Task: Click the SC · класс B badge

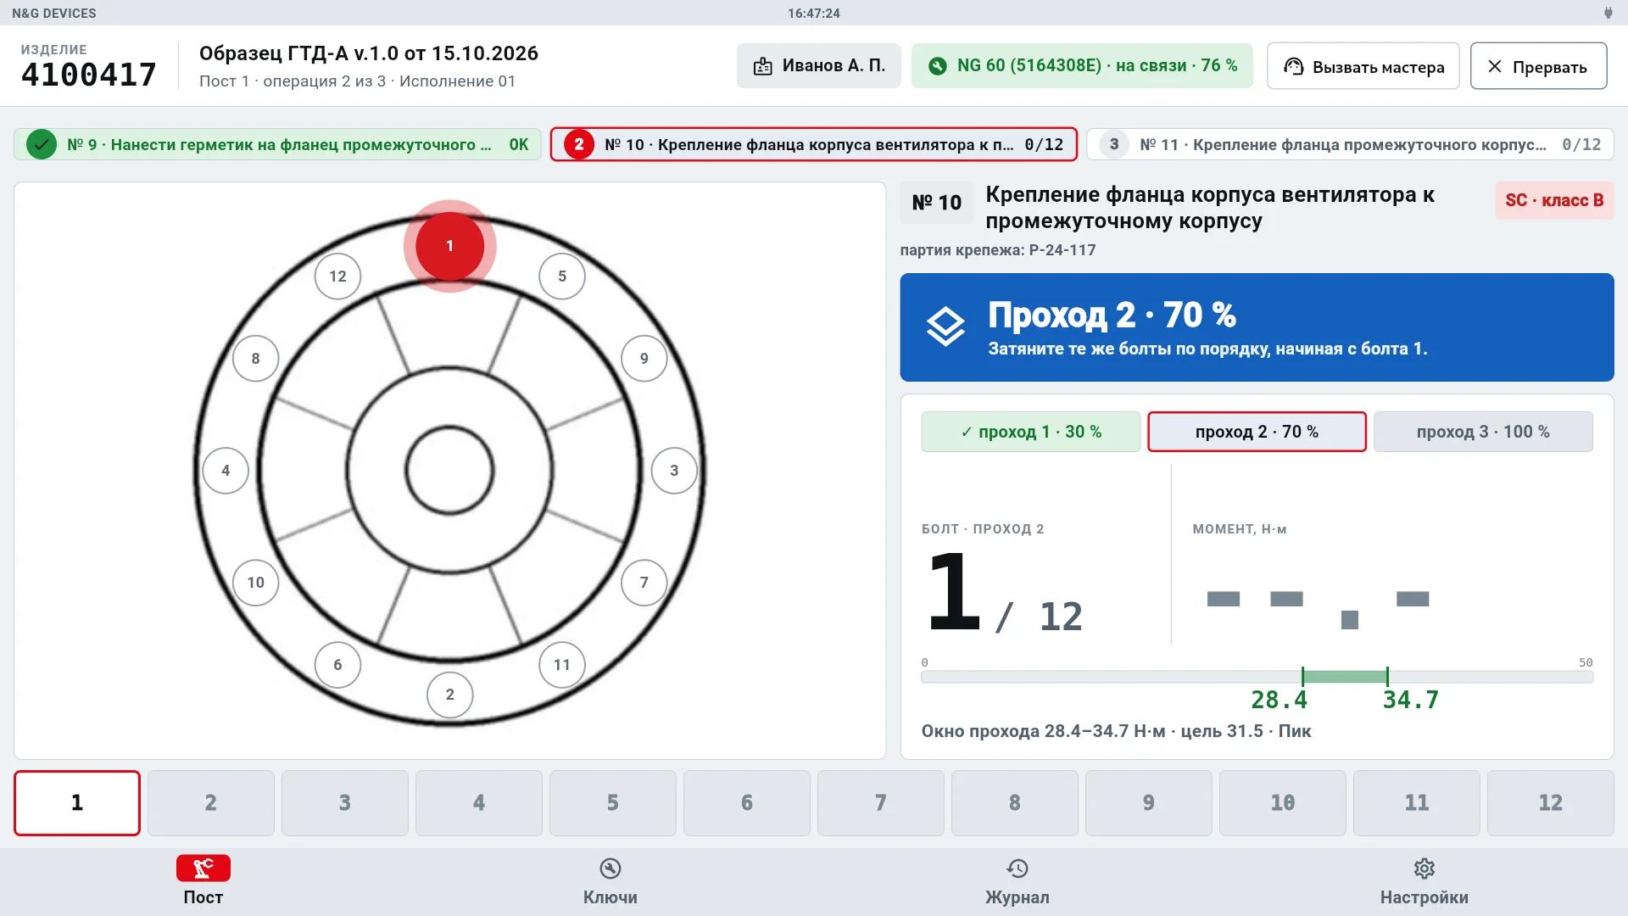Action: (1554, 200)
